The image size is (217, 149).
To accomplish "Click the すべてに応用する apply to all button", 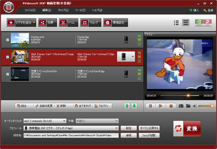I will pos(149,128).
